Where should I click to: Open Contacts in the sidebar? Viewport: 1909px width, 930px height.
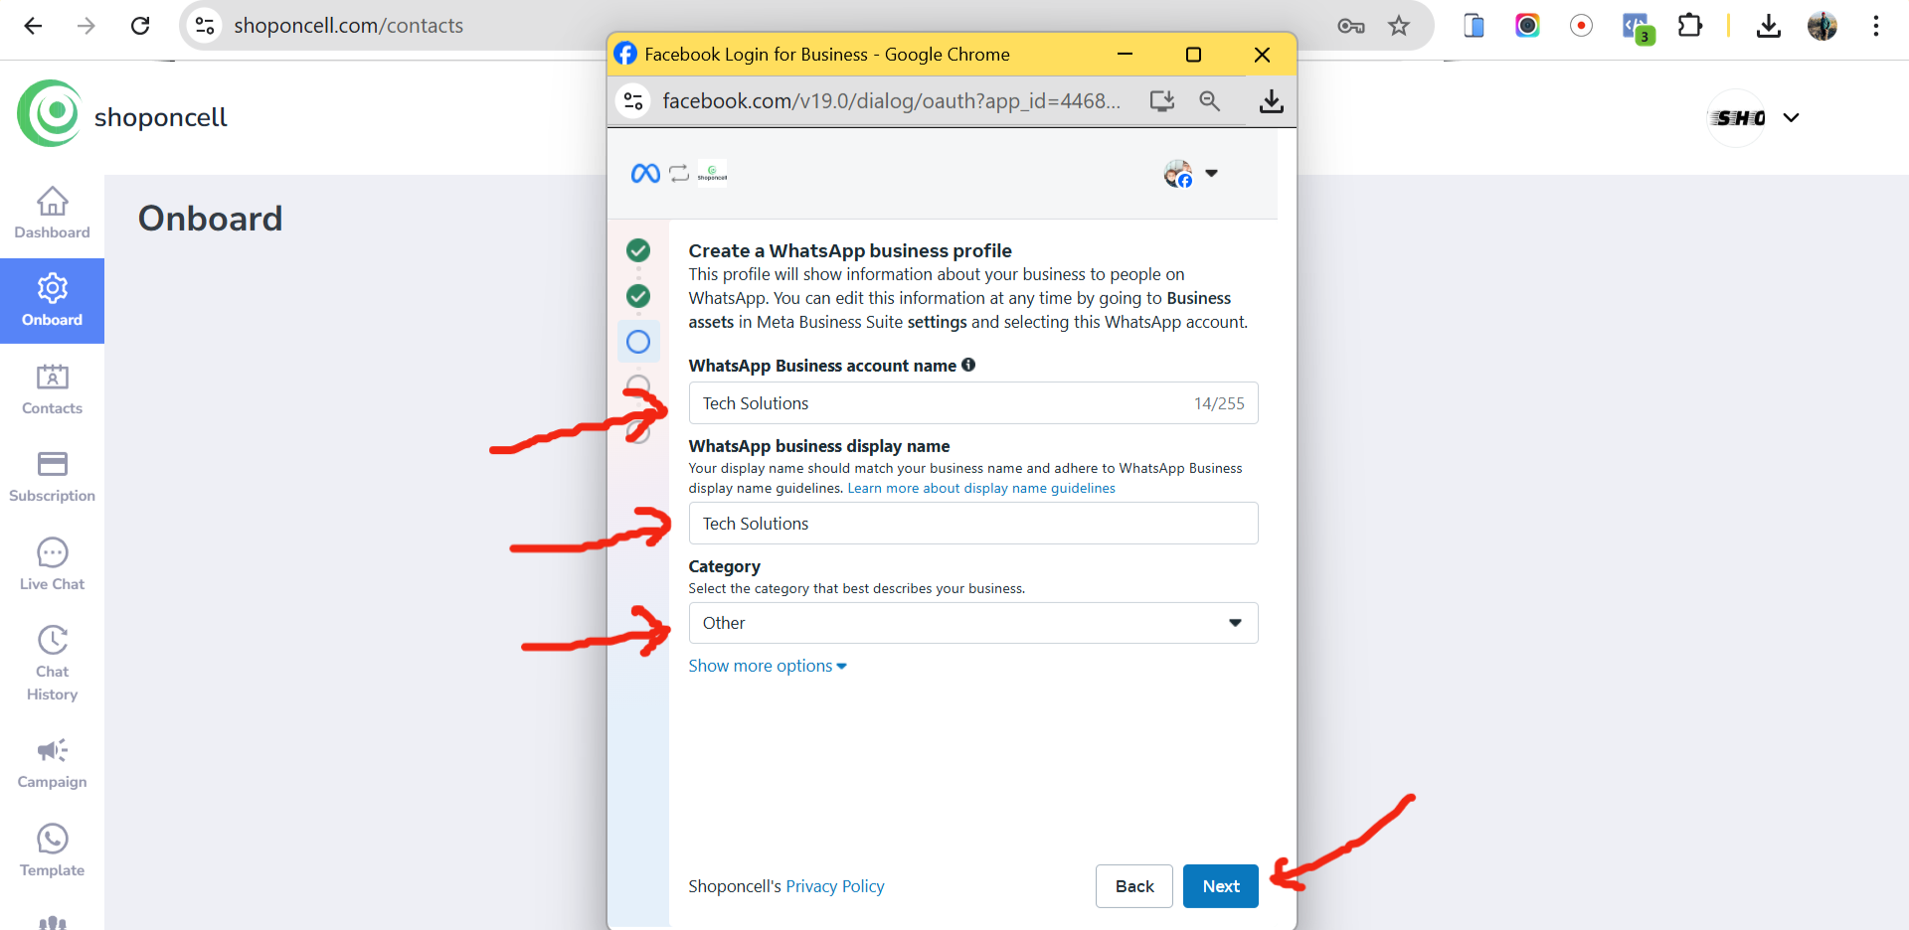point(52,389)
